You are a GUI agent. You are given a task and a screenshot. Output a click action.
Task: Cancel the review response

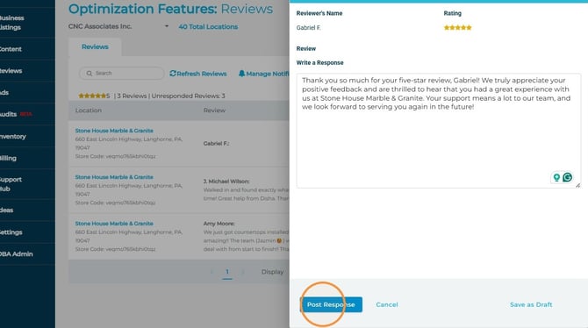click(387, 304)
